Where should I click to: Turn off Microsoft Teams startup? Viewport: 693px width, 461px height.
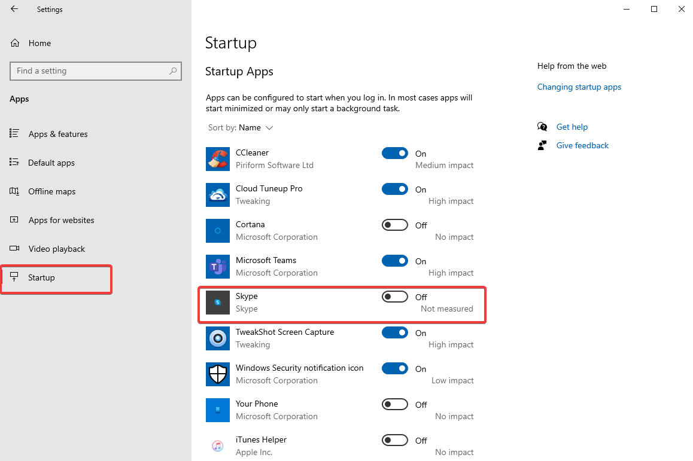394,261
